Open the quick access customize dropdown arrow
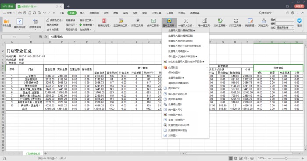This screenshot has height=161, width=307. (x=54, y=13)
